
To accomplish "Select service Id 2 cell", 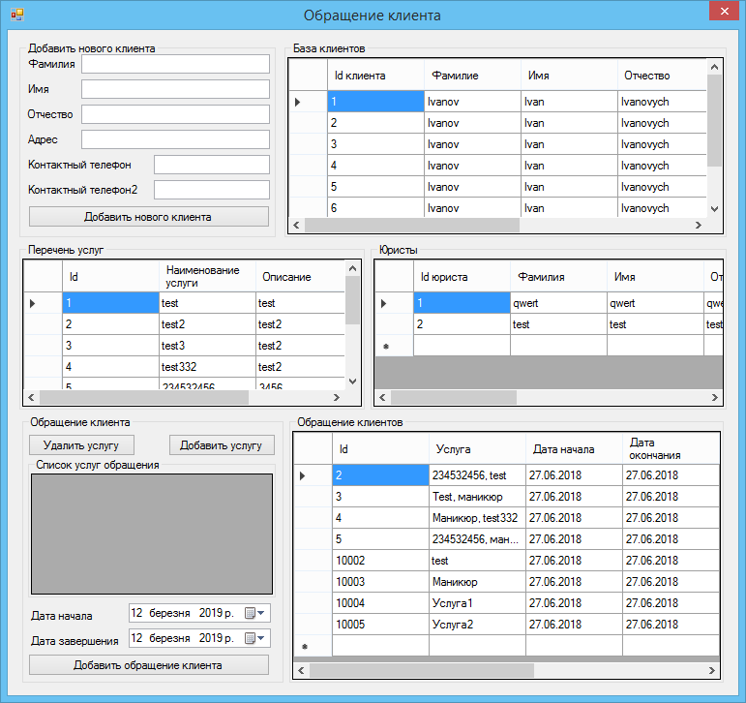I will point(111,324).
